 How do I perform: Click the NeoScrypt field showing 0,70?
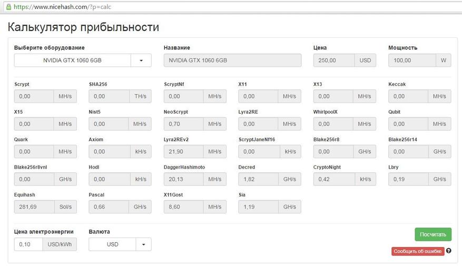pyautogui.click(x=183, y=124)
